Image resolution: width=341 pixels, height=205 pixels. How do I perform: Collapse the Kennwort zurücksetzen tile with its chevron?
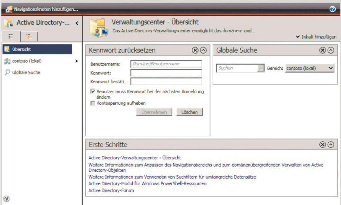click(x=203, y=50)
